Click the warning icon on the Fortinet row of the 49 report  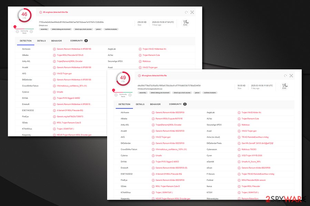(239, 180)
